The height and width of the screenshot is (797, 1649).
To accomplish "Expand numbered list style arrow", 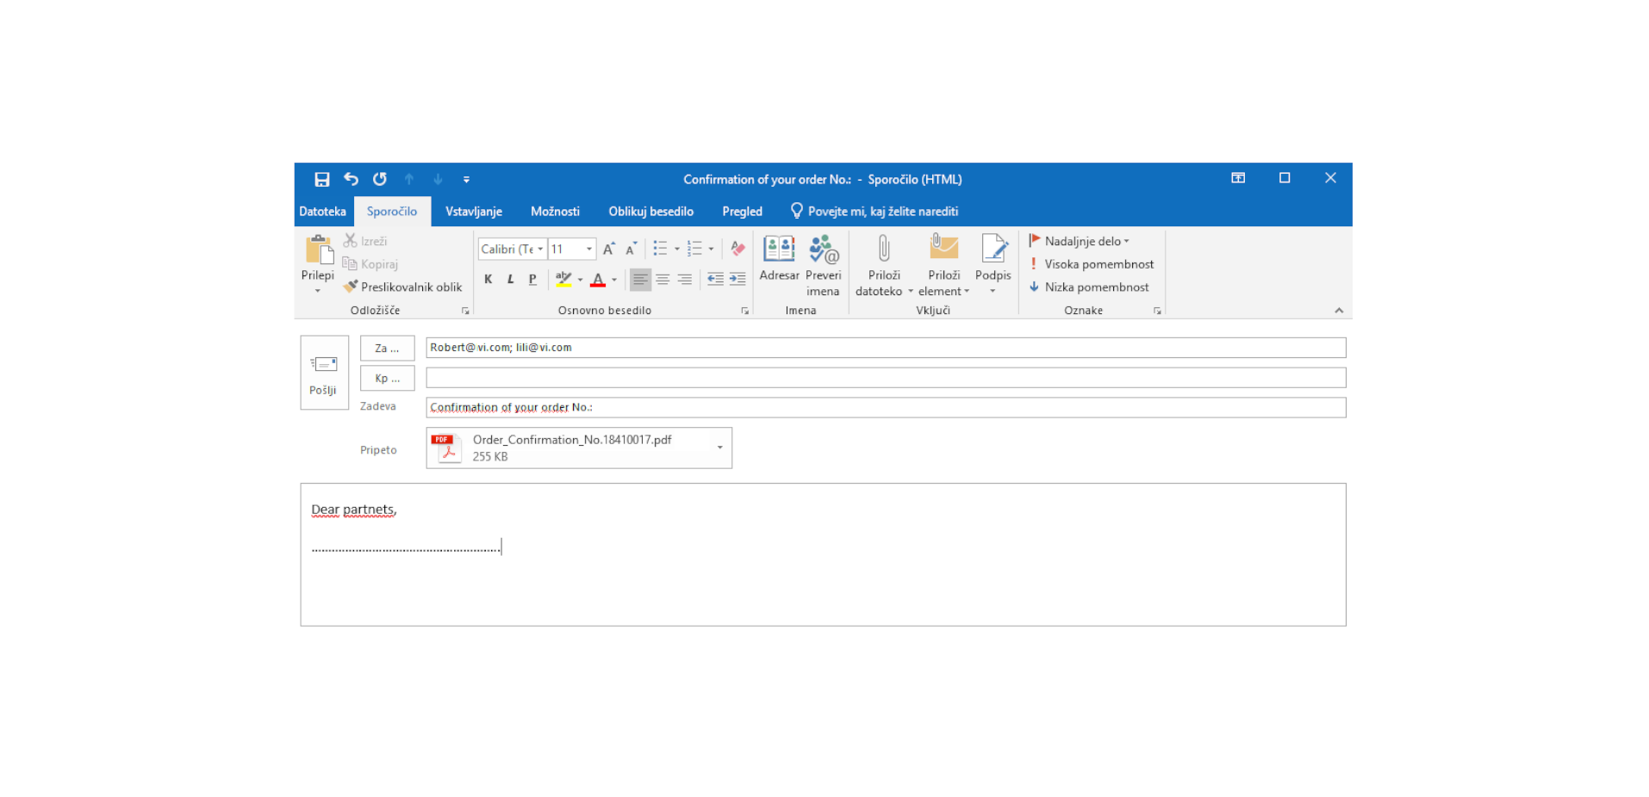I will pos(711,249).
